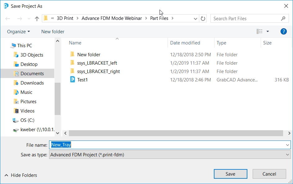Select 3D Objects in sidebar

[x=32, y=55]
